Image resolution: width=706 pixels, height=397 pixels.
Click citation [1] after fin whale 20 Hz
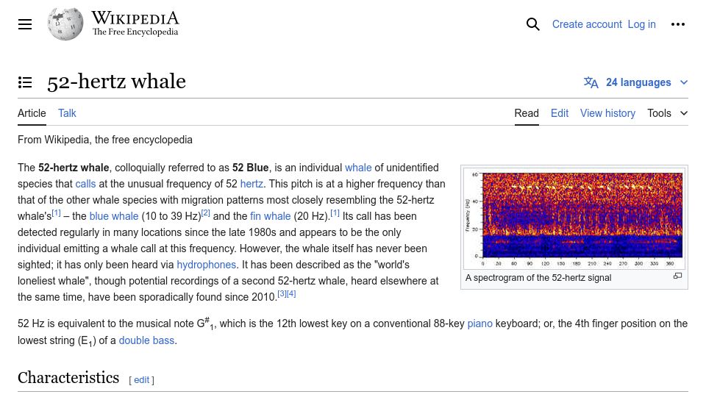[x=335, y=213]
